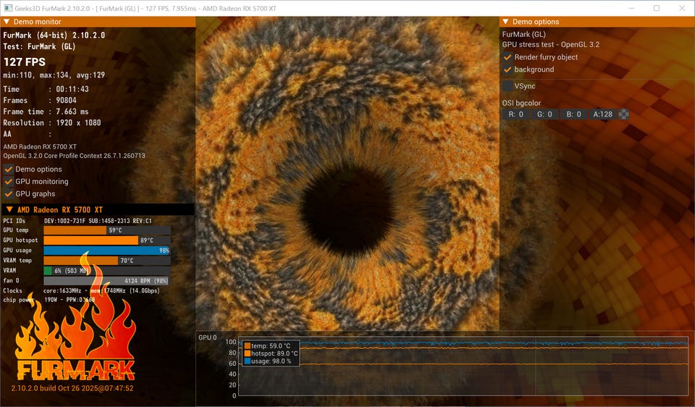Click the GPU hotspot 89°C bar
Viewport: 695px width, 407px height.
107,240
